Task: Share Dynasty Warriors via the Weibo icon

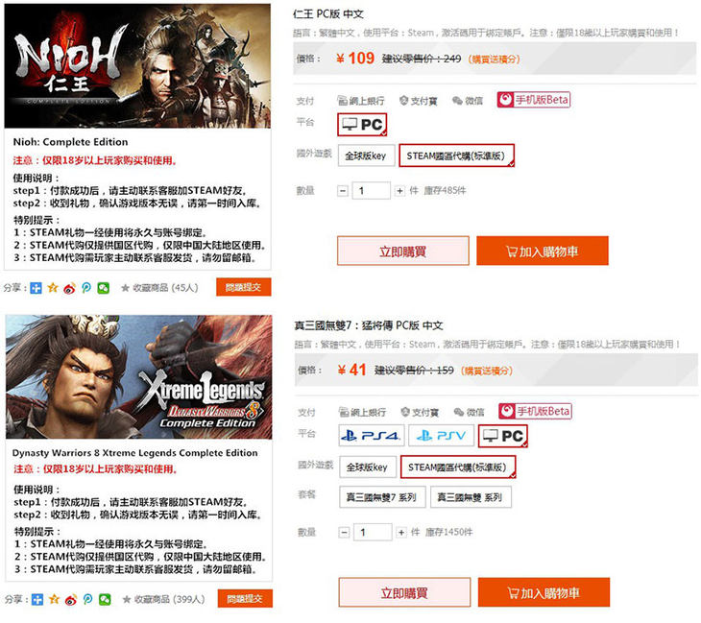Action: pos(71,600)
